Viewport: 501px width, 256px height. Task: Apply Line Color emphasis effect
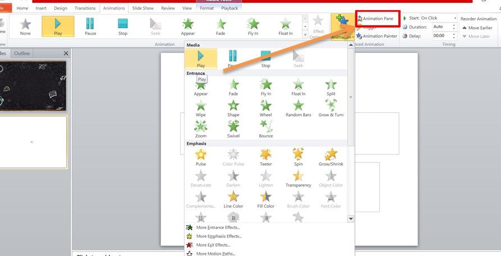233,199
